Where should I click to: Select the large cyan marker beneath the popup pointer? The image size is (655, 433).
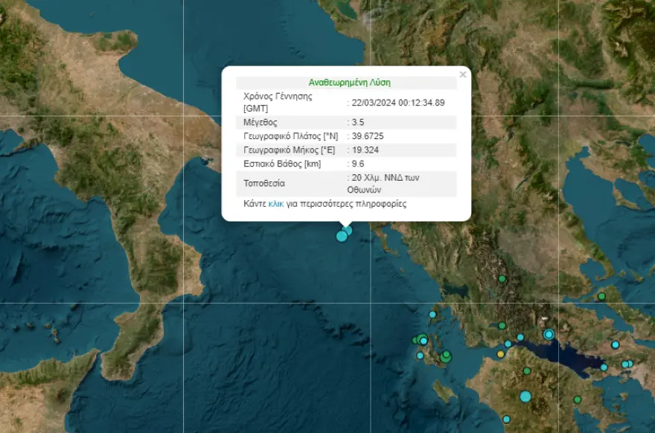pyautogui.click(x=342, y=236)
